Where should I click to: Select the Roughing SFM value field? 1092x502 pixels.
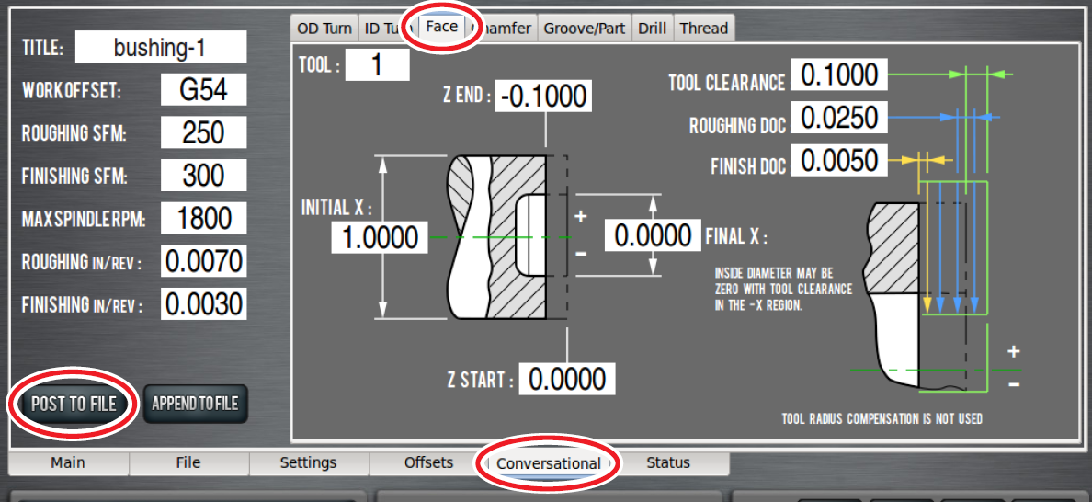tap(203, 132)
